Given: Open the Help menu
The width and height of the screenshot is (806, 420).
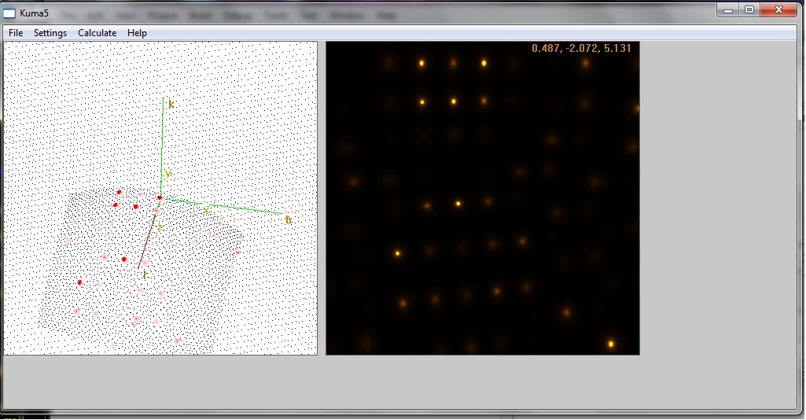Looking at the screenshot, I should click(137, 33).
